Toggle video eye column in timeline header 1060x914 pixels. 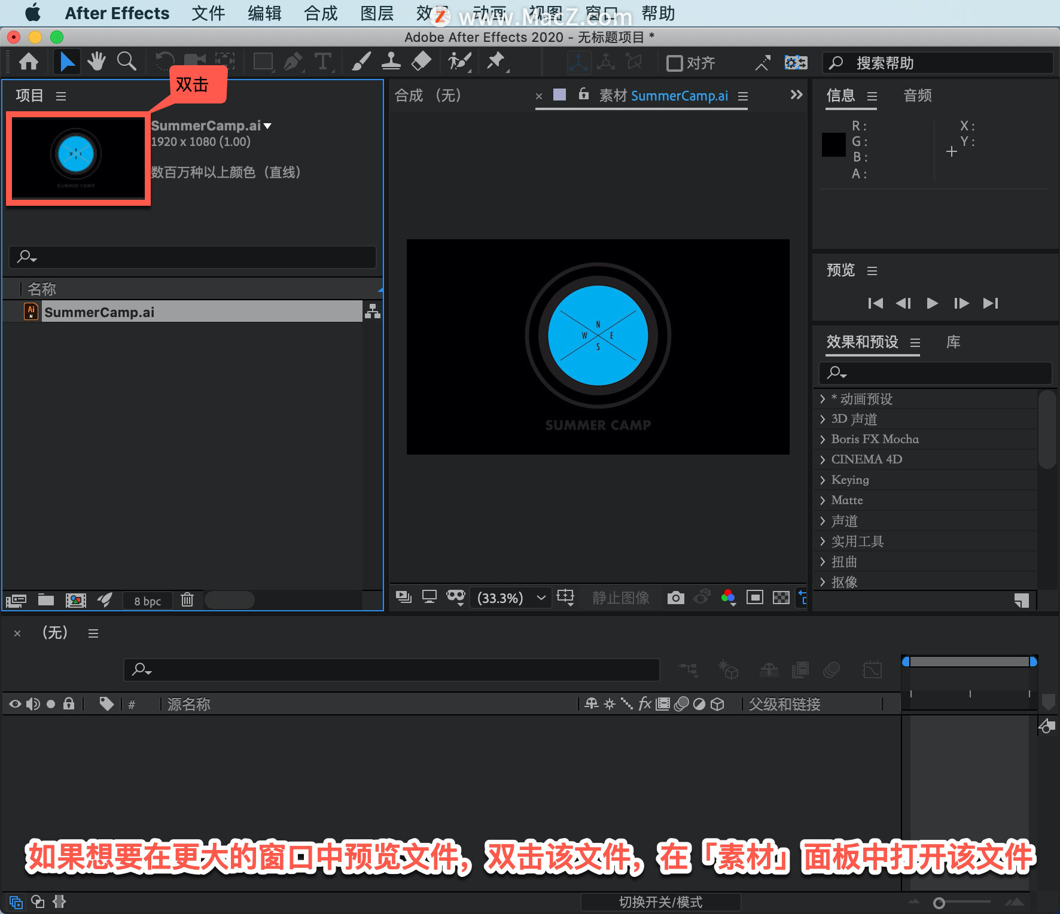click(x=15, y=704)
